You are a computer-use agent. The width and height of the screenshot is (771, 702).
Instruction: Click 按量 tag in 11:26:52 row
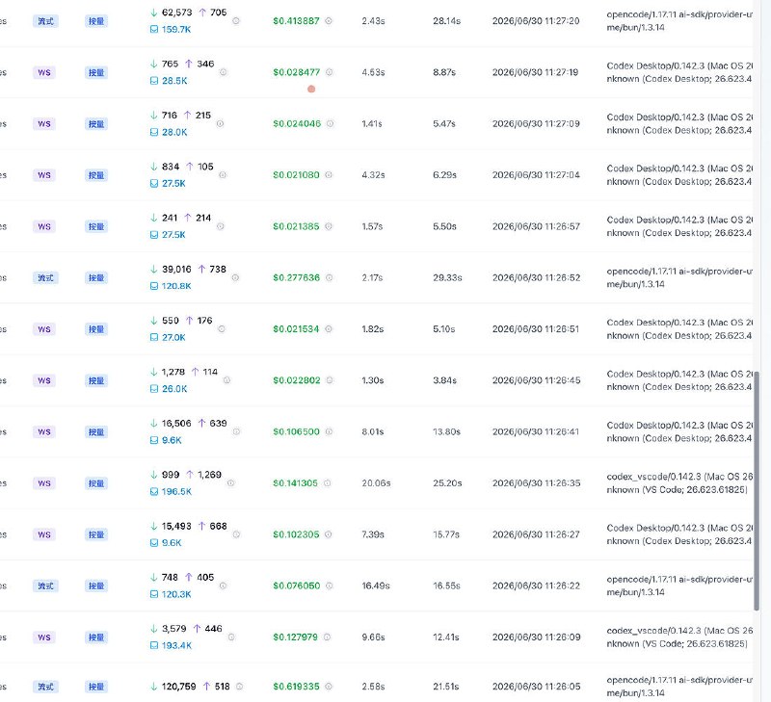96,278
